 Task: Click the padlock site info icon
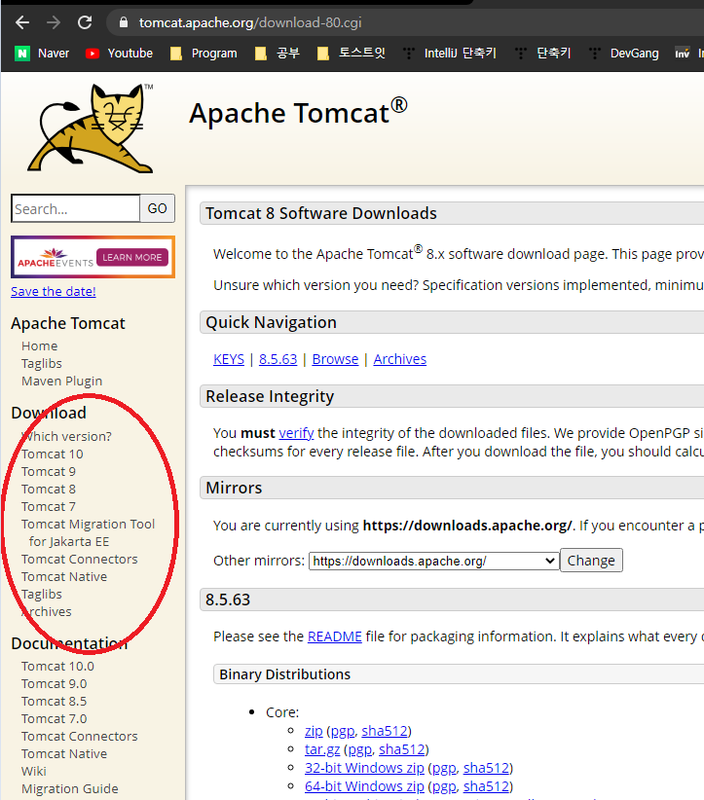click(123, 22)
